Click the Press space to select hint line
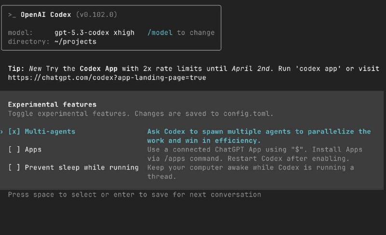The height and width of the screenshot is (235, 386). 135,194
